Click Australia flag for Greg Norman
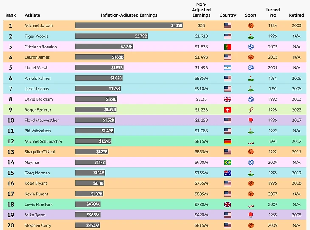 (228, 173)
